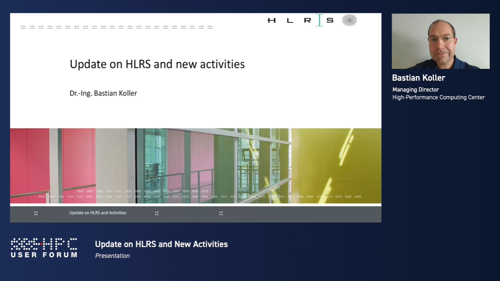Click the session title 'Update on HLRS and New Activities'
The height and width of the screenshot is (281, 500).
point(161,244)
